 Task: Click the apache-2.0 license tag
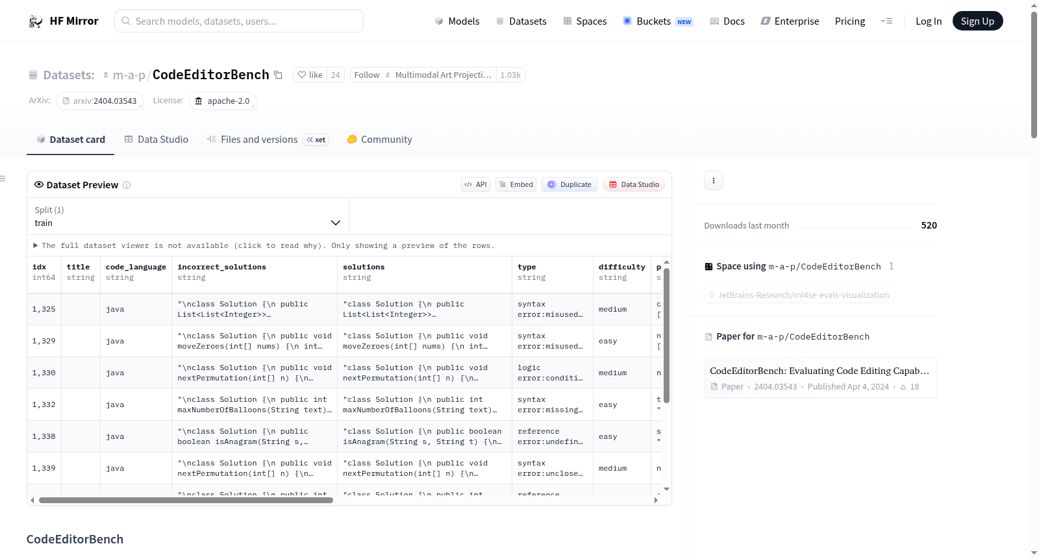click(223, 101)
